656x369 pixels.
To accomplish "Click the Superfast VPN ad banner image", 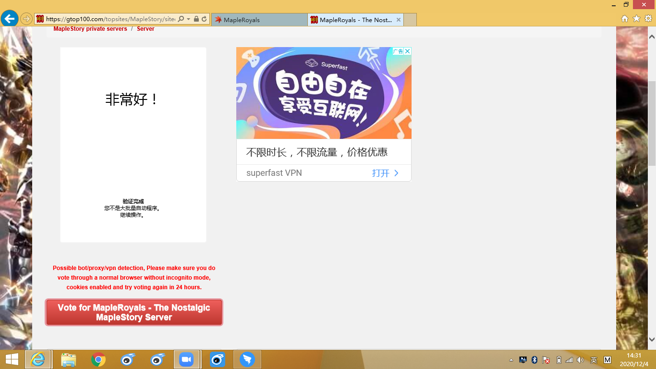I will [324, 93].
